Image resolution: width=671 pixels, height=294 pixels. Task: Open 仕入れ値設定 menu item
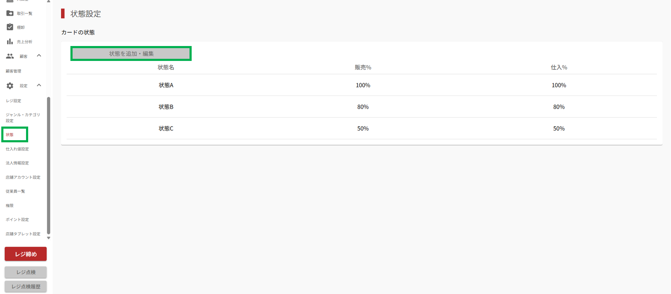[18, 149]
